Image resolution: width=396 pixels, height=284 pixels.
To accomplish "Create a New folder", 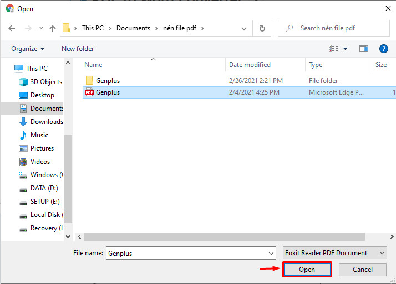I will click(78, 49).
